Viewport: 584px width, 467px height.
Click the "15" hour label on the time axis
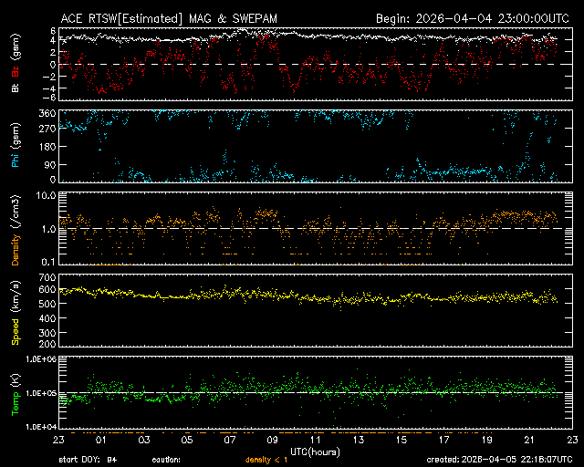(401, 440)
